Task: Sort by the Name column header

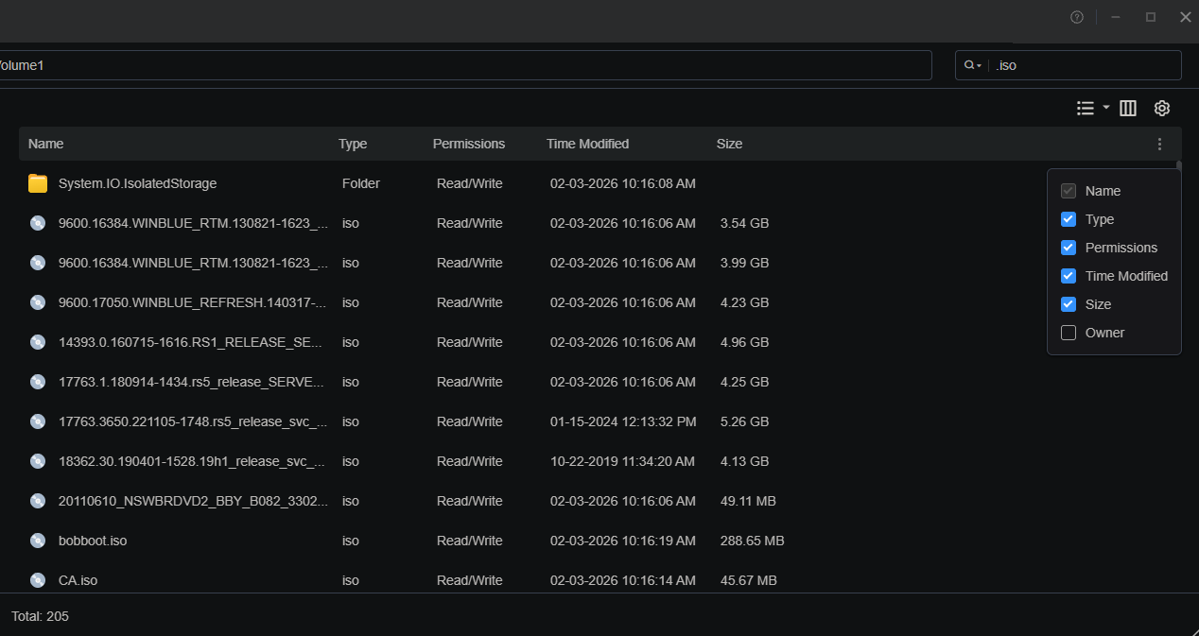Action: pos(45,144)
